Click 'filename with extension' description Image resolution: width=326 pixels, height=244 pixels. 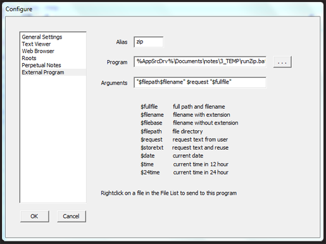201,115
